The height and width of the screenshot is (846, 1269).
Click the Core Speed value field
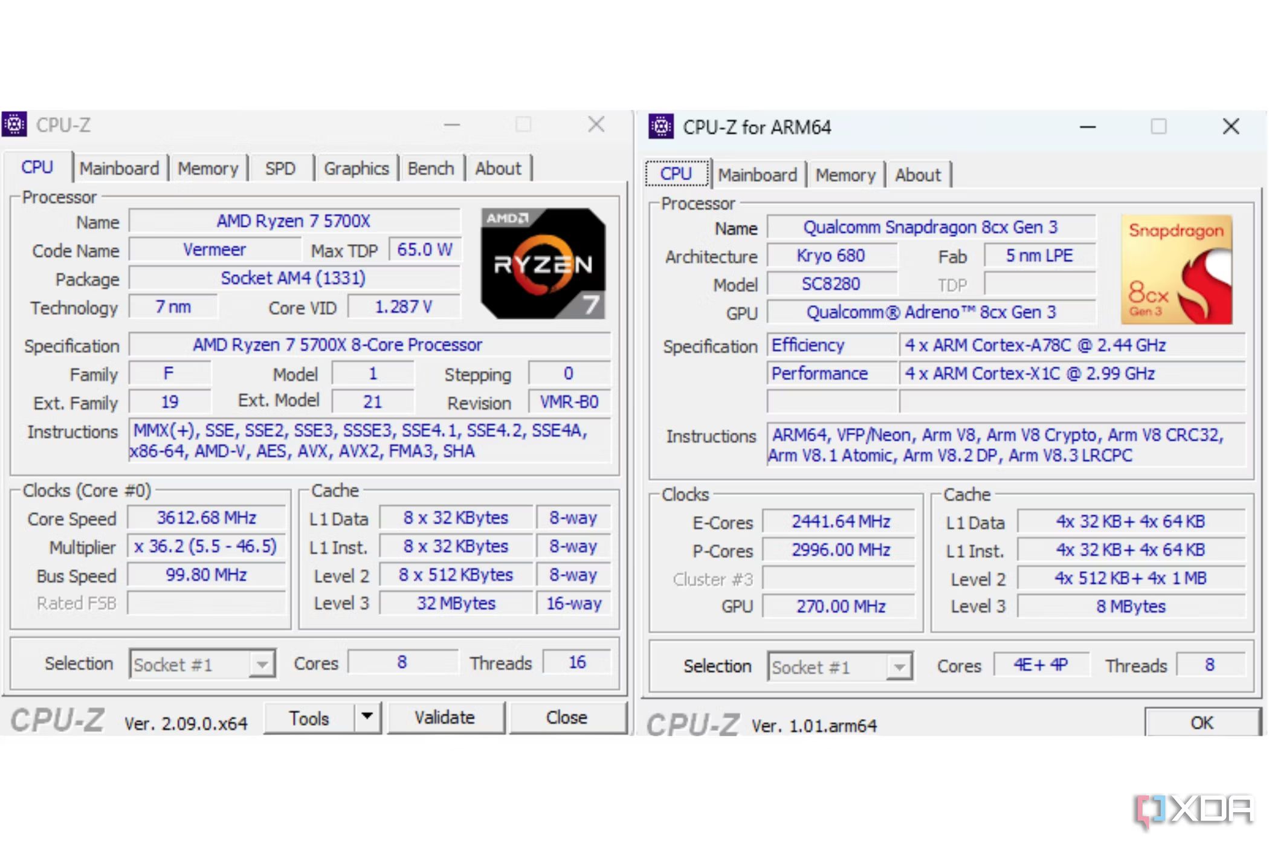(x=206, y=518)
